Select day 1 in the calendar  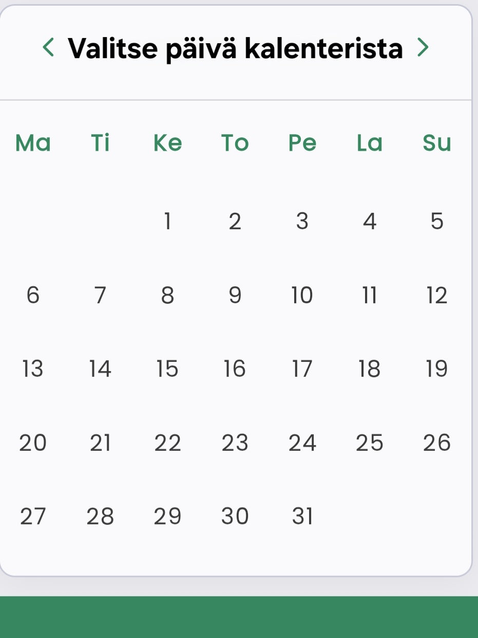click(167, 221)
